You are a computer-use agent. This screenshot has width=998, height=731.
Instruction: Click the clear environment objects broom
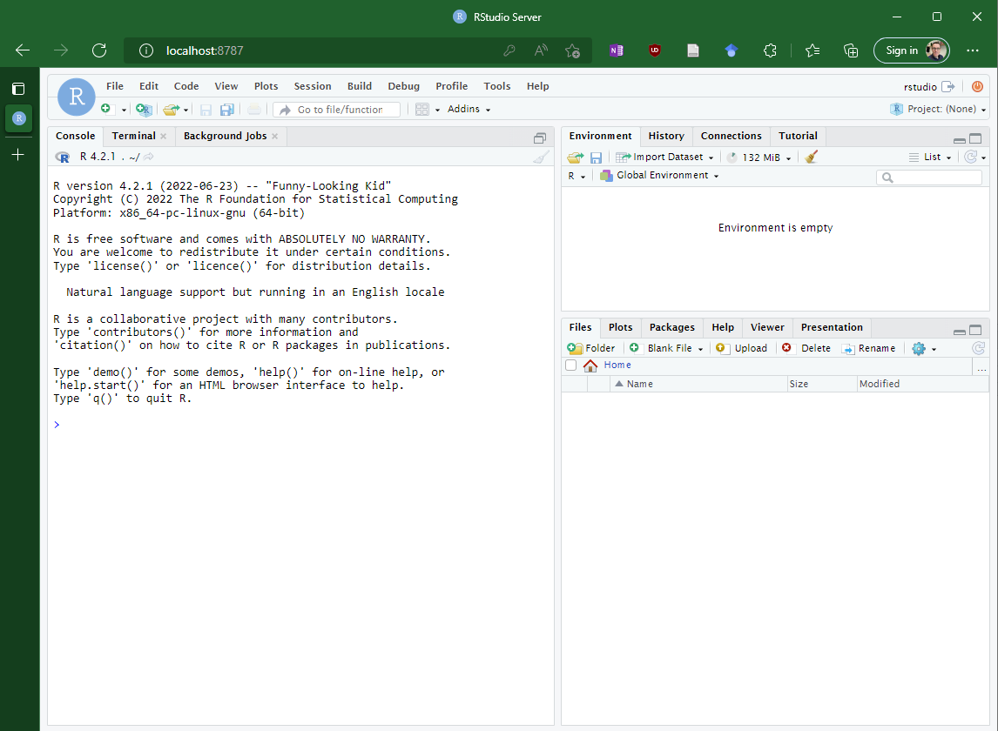(812, 158)
